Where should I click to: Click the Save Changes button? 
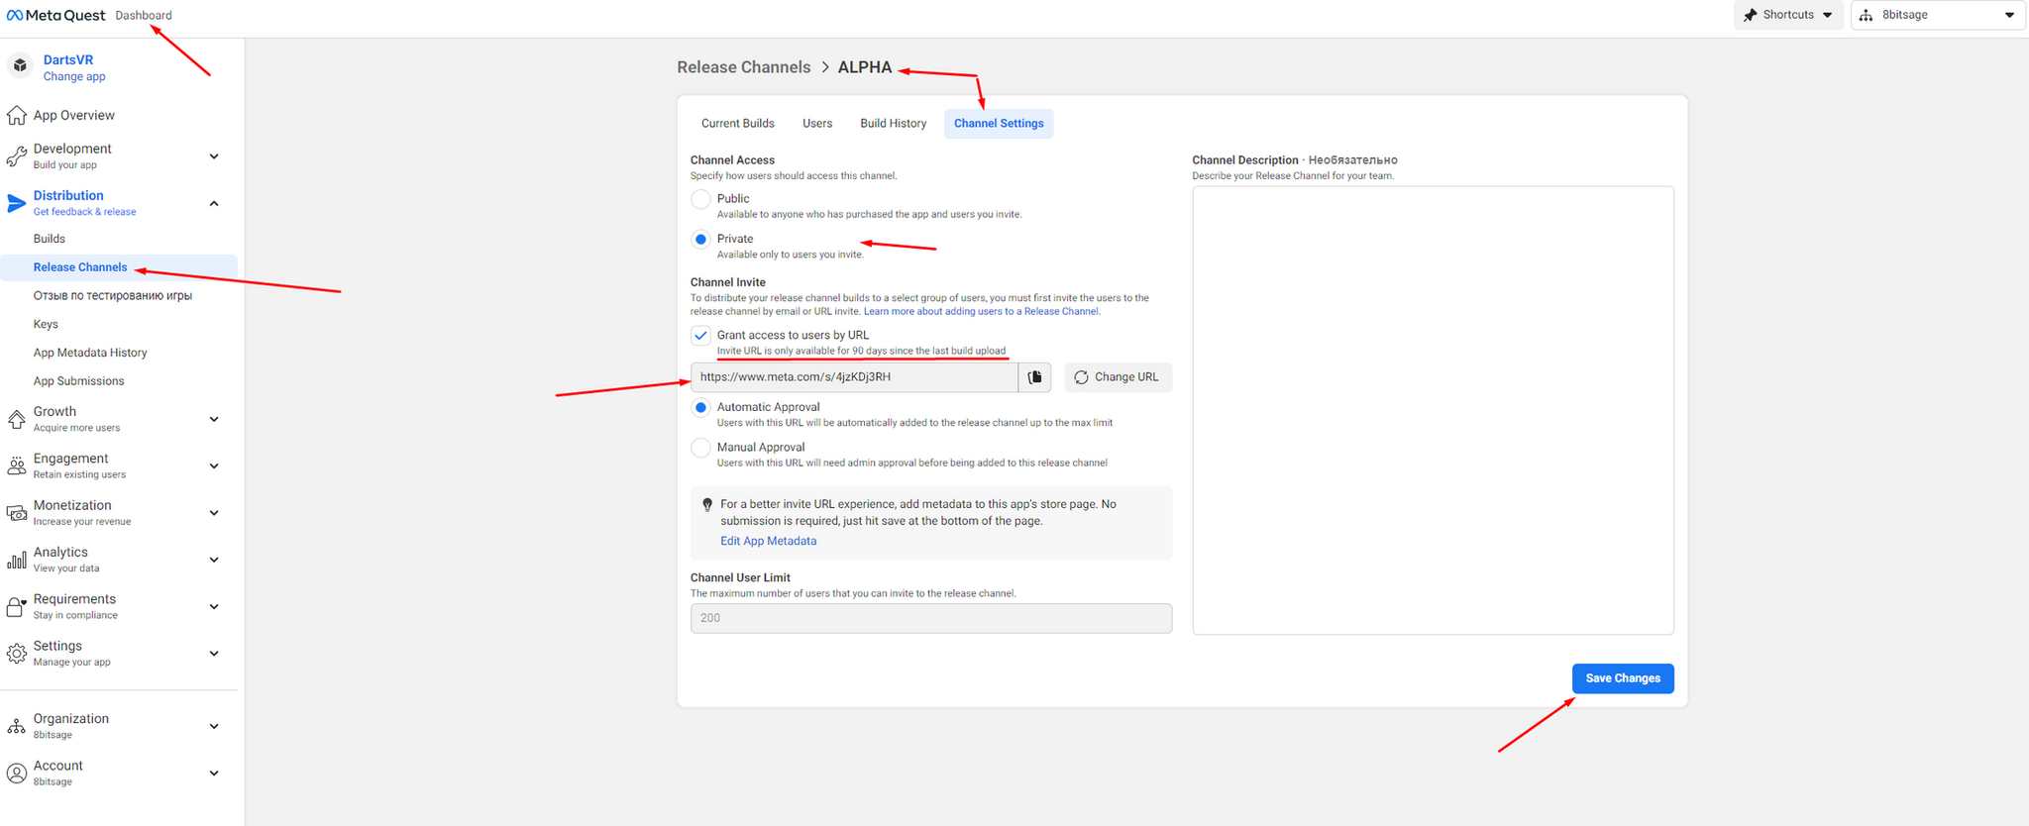pos(1623,678)
